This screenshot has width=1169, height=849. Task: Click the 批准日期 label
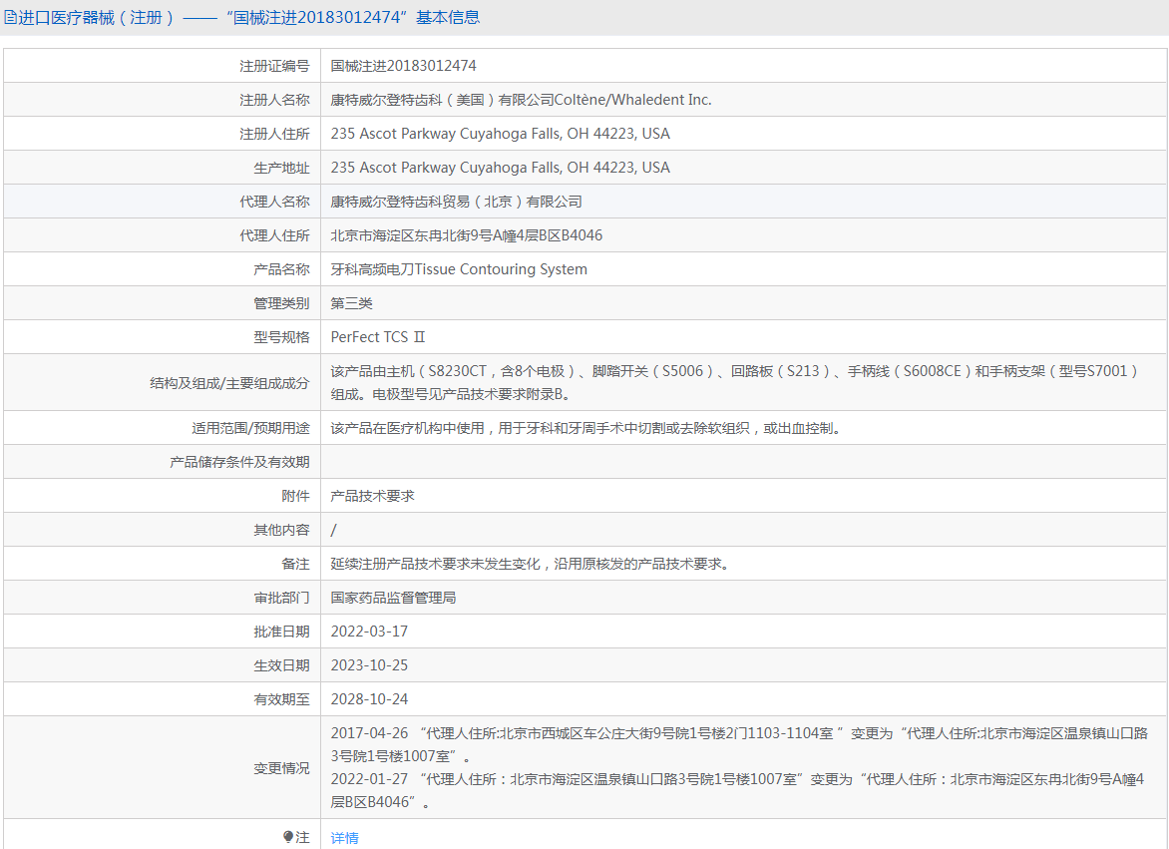click(x=281, y=633)
